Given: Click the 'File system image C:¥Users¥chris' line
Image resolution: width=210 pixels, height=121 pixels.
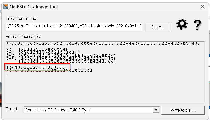Looking at the screenshot, I should pos(104,44).
